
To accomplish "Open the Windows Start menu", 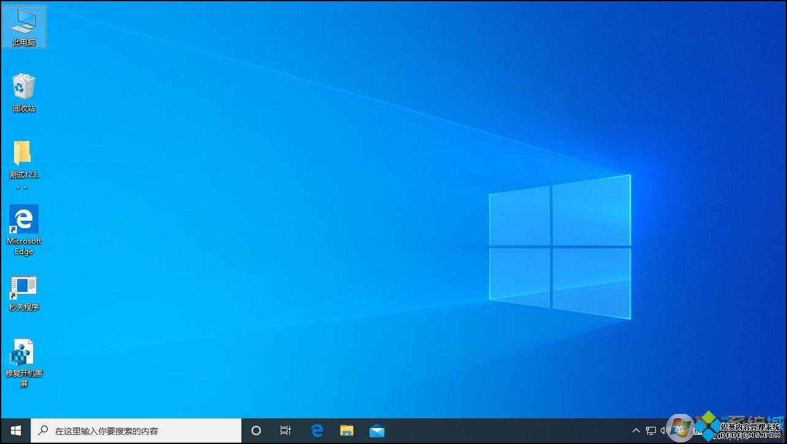I will [x=16, y=431].
